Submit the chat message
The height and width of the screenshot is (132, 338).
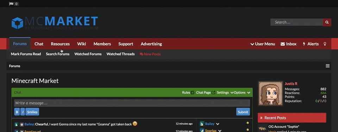coord(243,112)
